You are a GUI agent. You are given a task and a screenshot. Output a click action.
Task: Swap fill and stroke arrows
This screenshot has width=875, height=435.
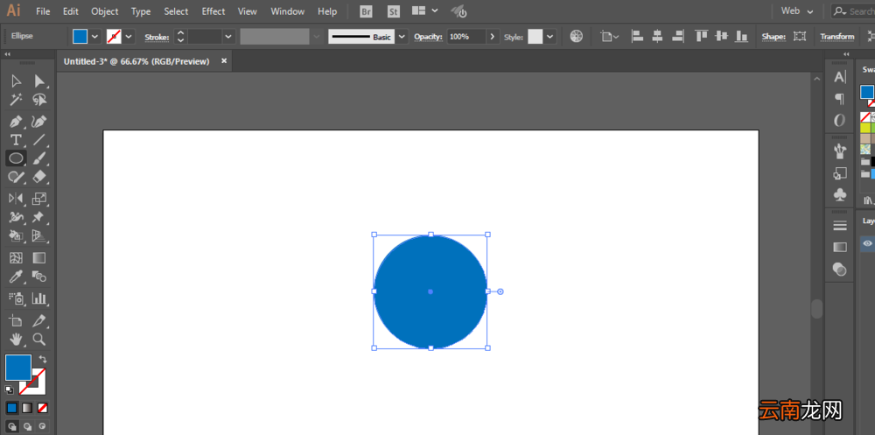(42, 359)
